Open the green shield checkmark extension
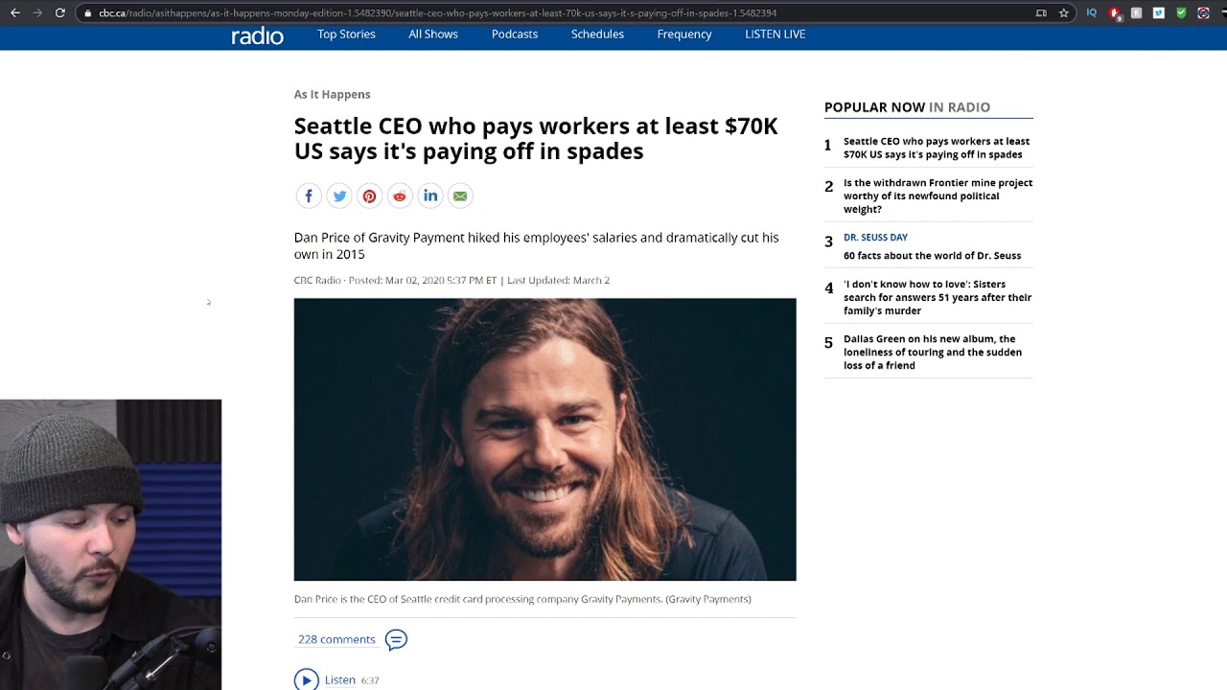The image size is (1227, 690). click(x=1181, y=13)
